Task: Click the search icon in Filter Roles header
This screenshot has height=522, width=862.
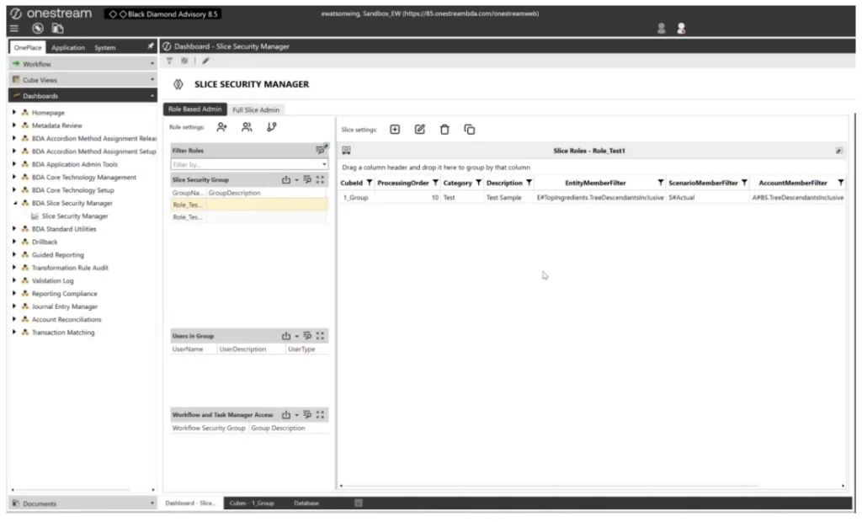Action: (x=320, y=150)
